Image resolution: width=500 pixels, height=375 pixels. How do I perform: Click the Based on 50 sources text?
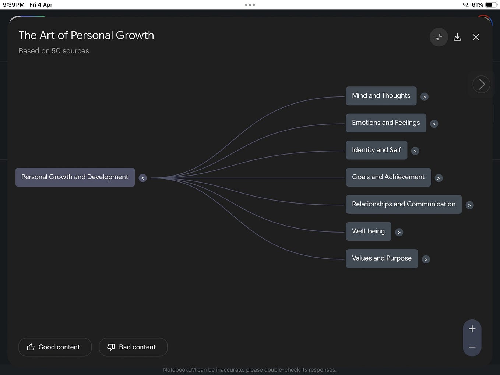click(54, 51)
